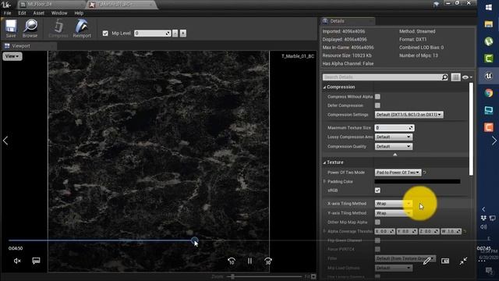The image size is (499, 281).
Task: Open the video captions icon
Action: tap(36, 261)
